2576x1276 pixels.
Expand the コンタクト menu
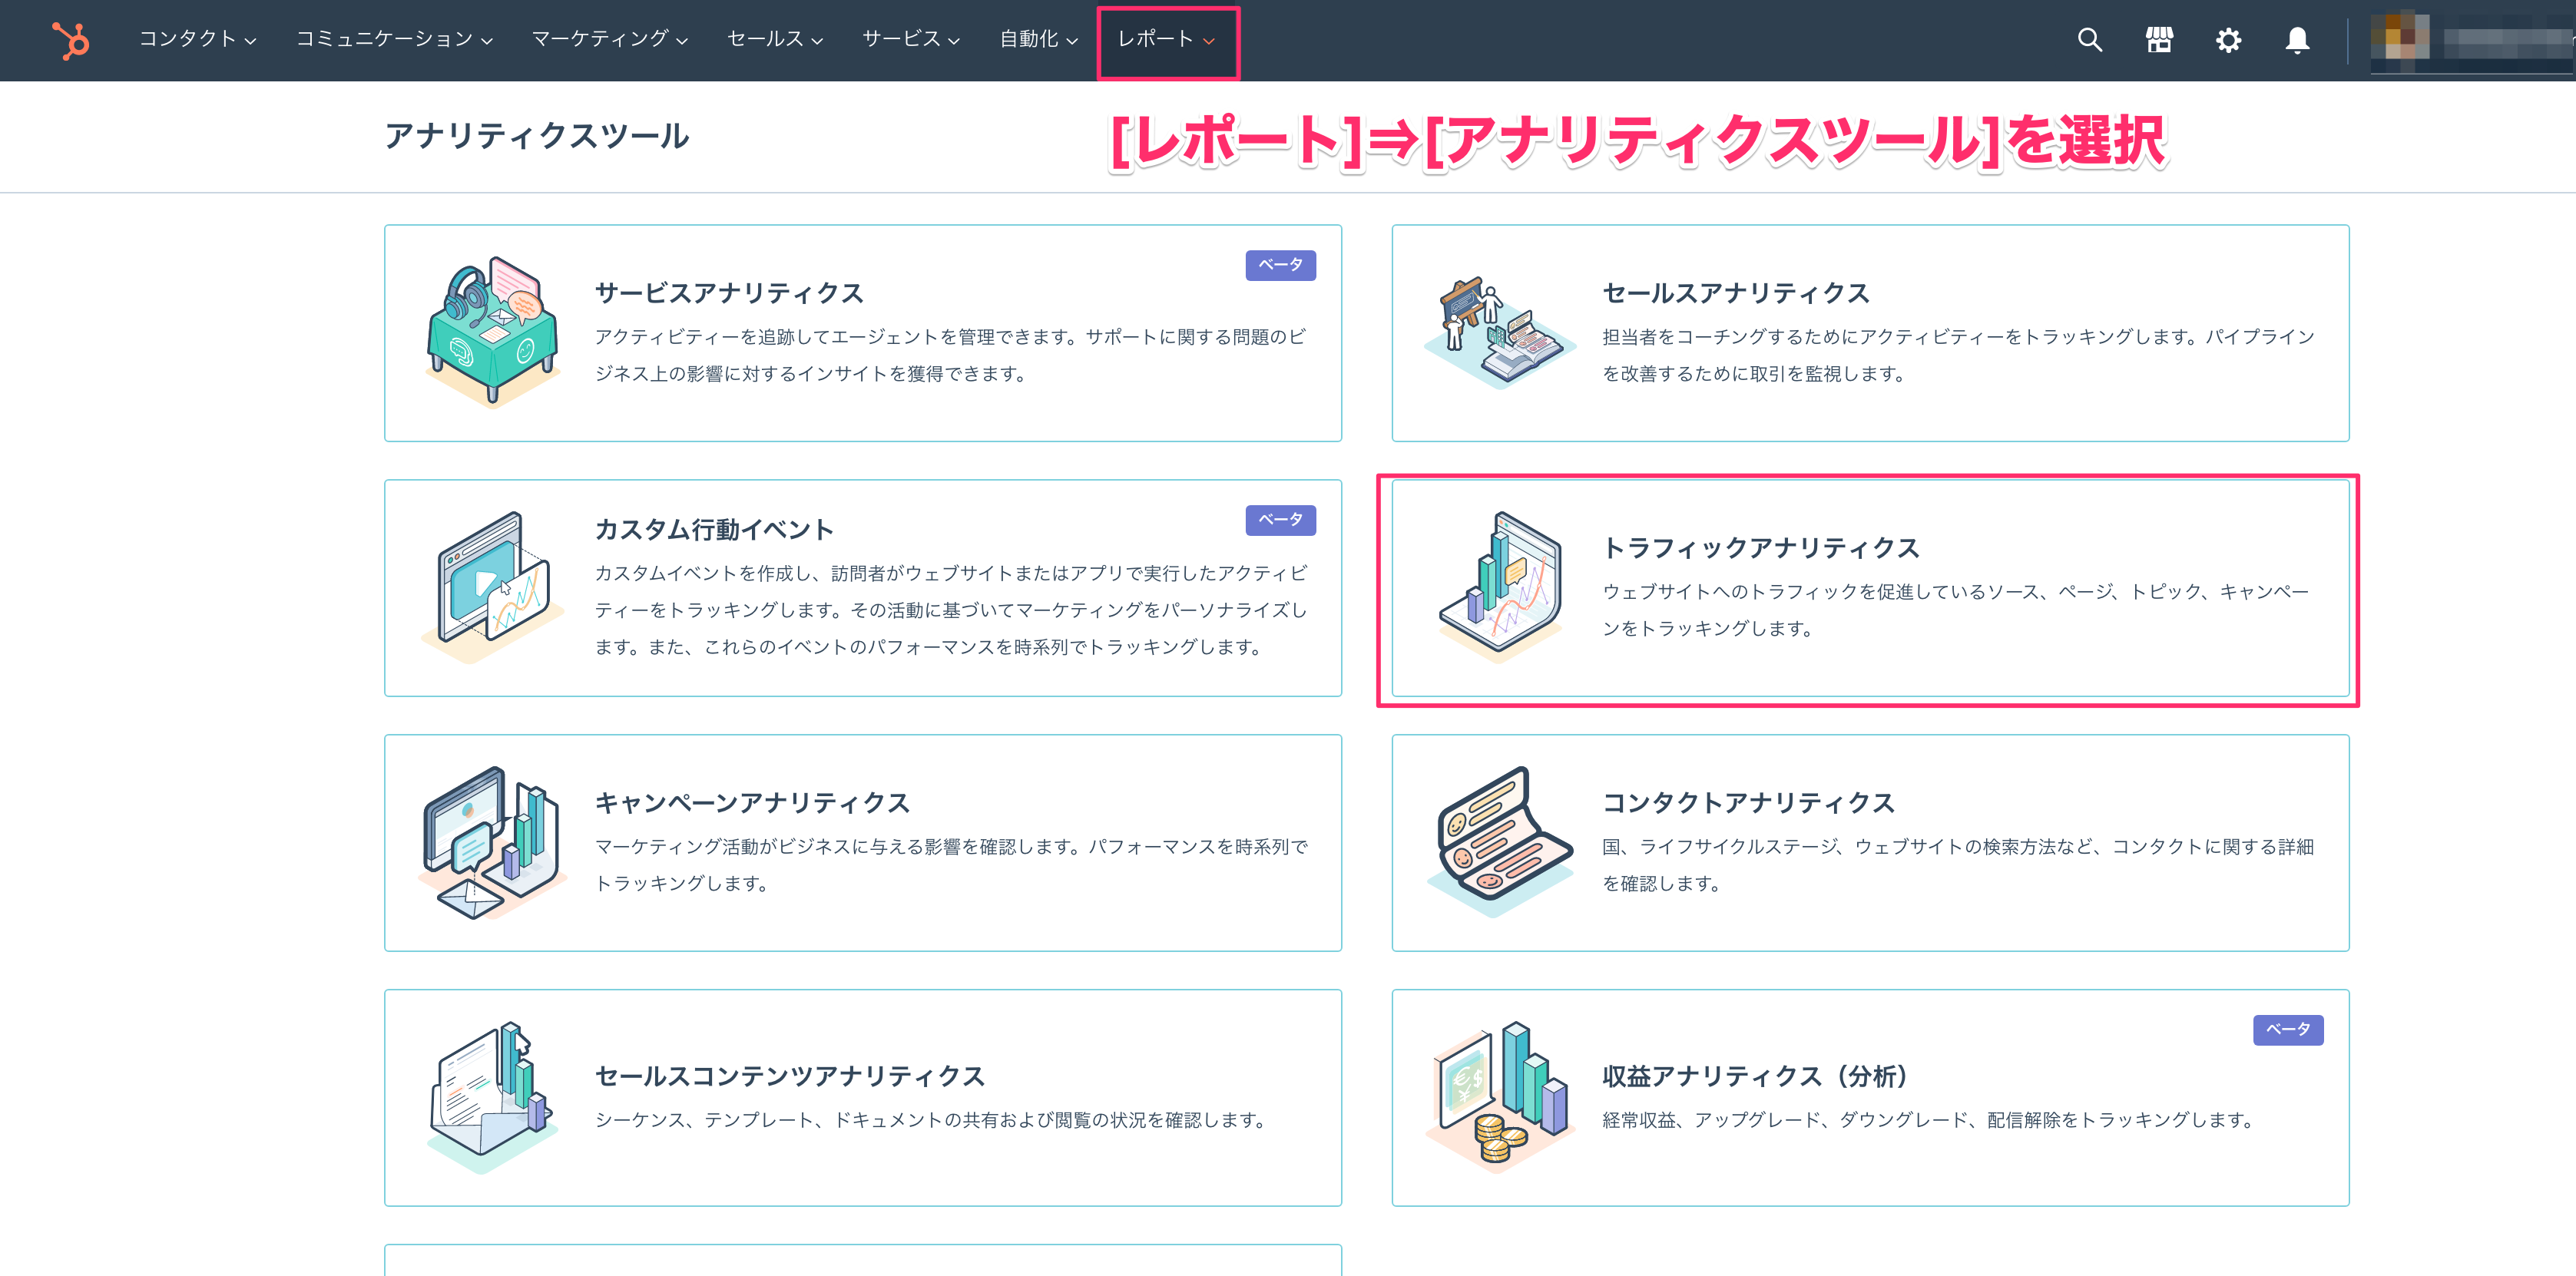(x=198, y=39)
